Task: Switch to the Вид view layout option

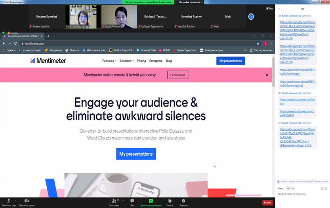Action: [270, 8]
